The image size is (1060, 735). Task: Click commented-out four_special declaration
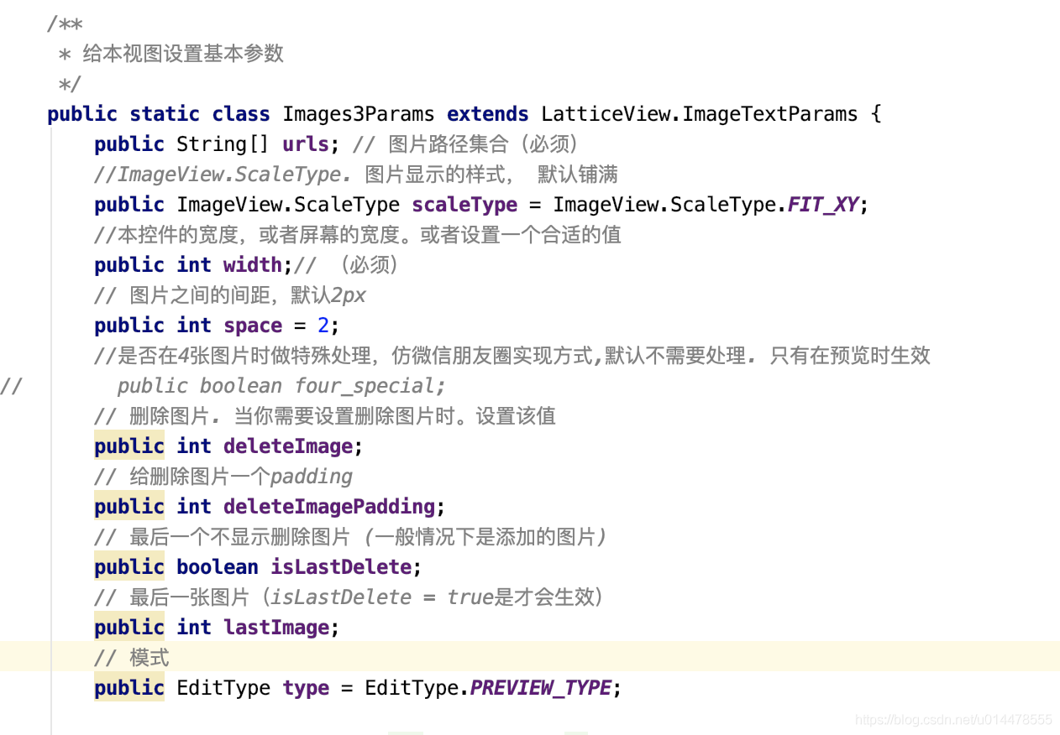pos(281,386)
